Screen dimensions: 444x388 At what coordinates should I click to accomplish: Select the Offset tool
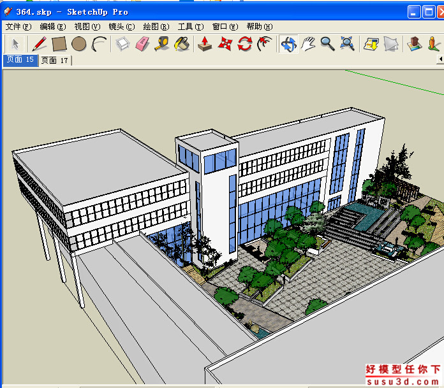coord(265,44)
